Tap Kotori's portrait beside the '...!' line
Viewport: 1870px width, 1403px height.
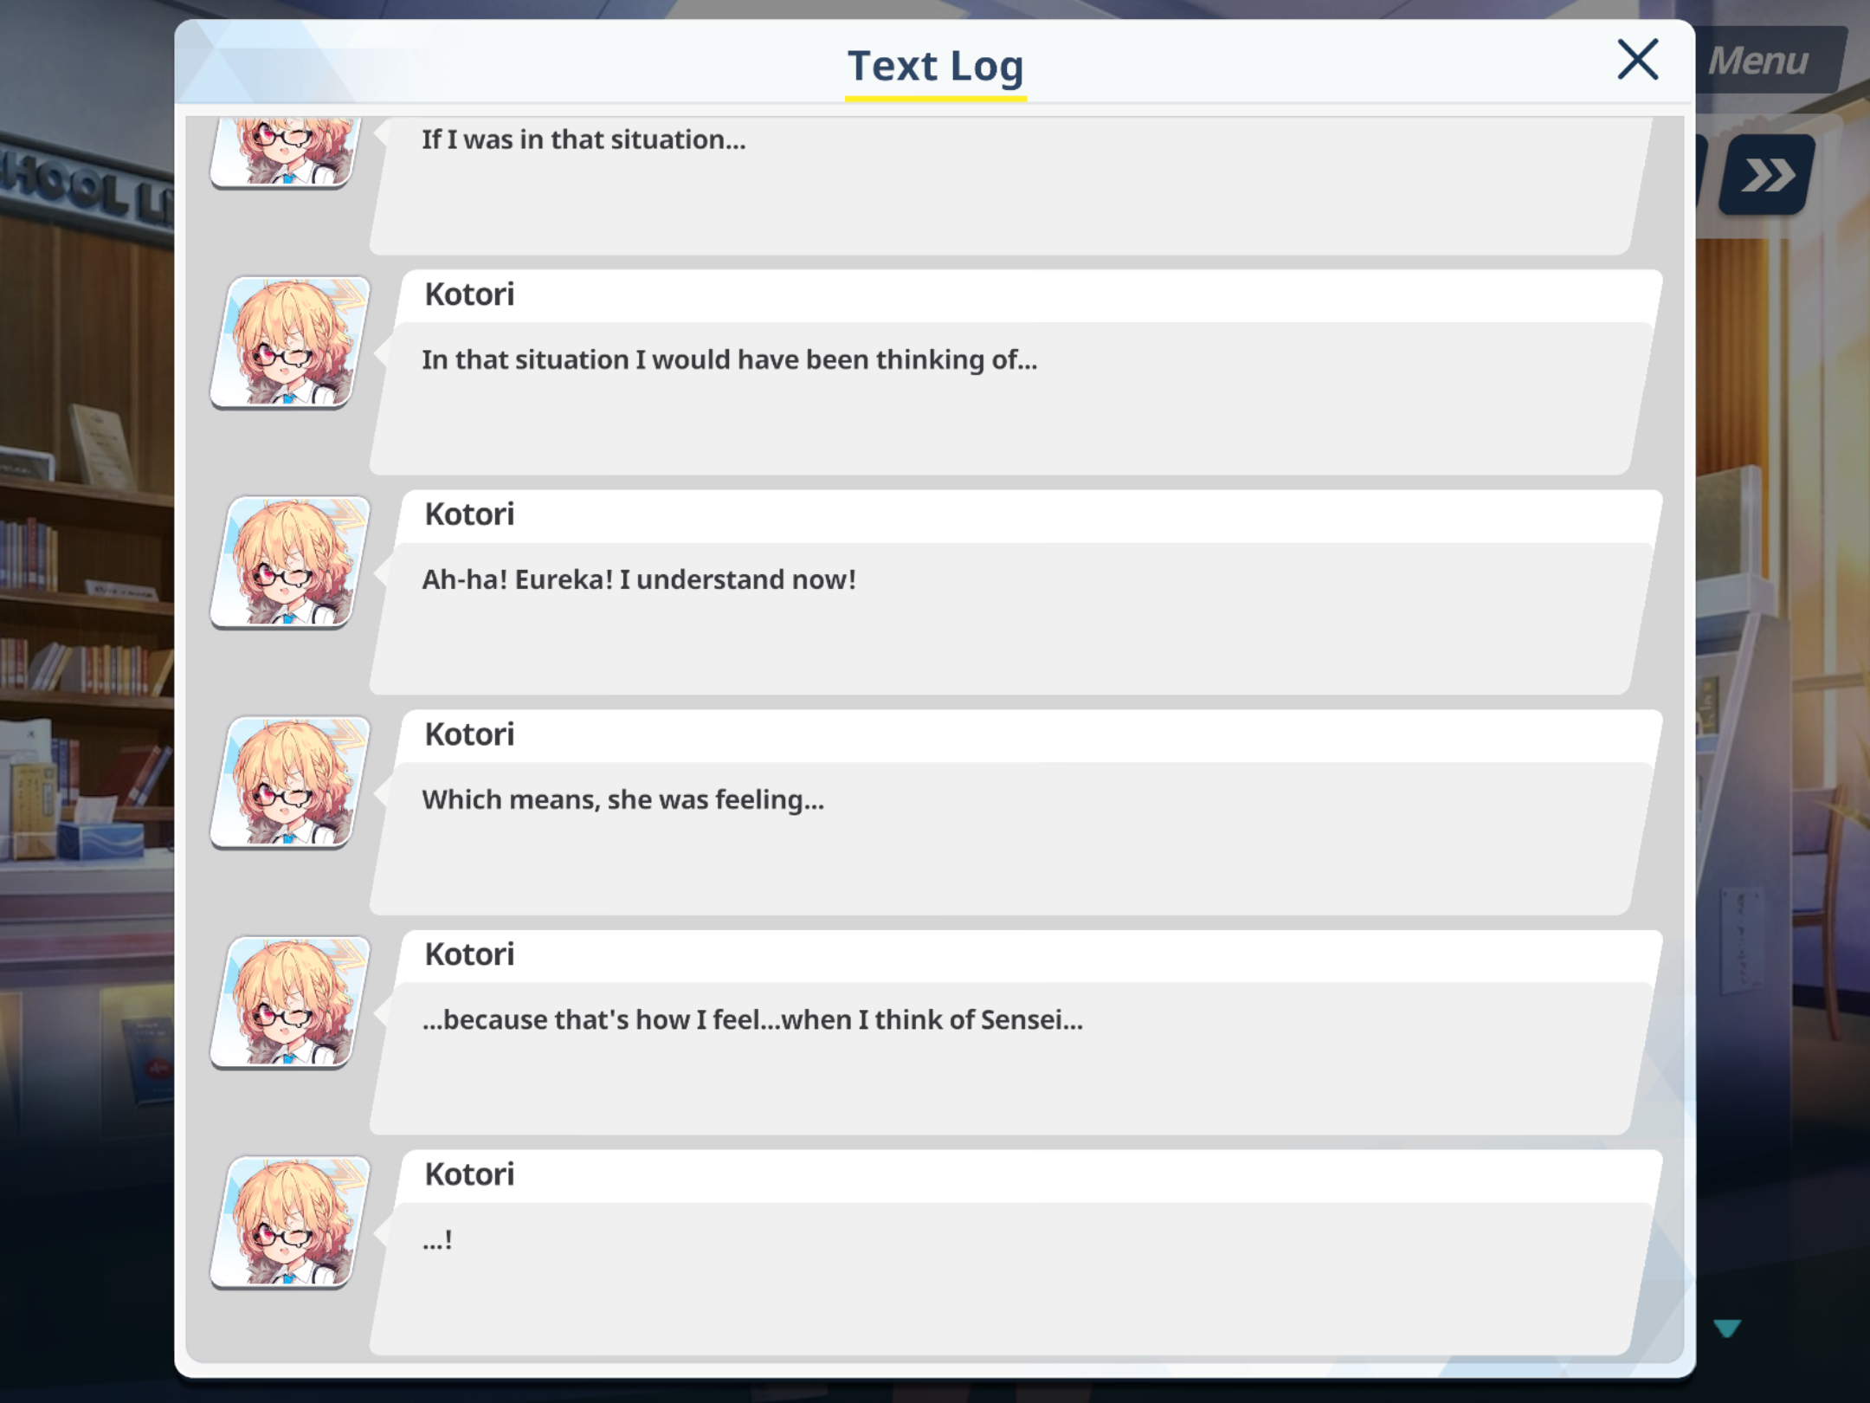290,1223
